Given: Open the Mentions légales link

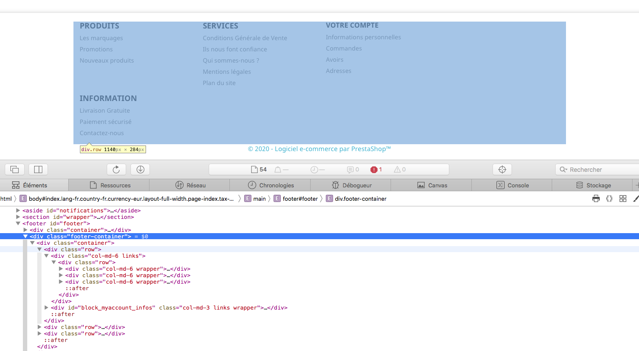Looking at the screenshot, I should 227,72.
